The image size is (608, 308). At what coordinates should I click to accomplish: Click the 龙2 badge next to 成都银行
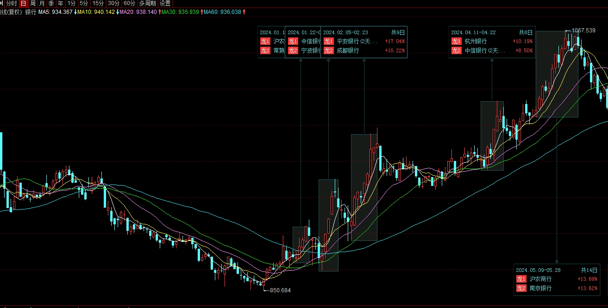point(328,50)
